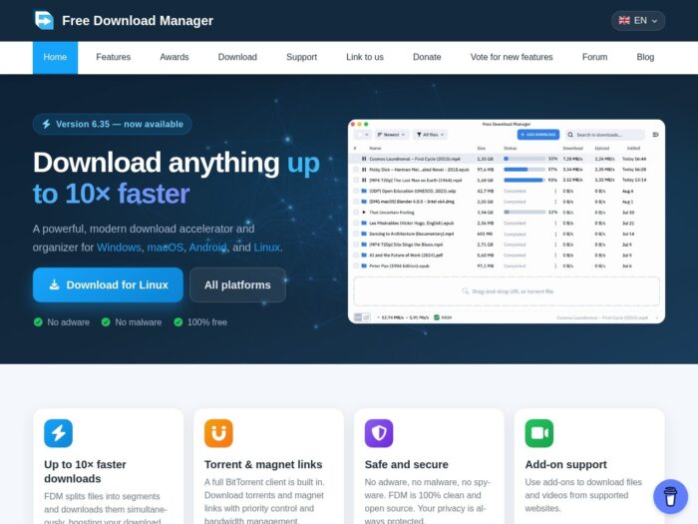
Task: Click the more options dots on the Peter Pan row
Action: [555, 266]
